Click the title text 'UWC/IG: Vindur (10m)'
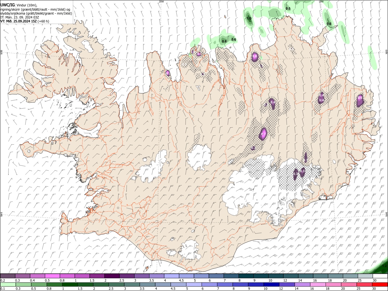The image size is (388, 291). (19, 5)
